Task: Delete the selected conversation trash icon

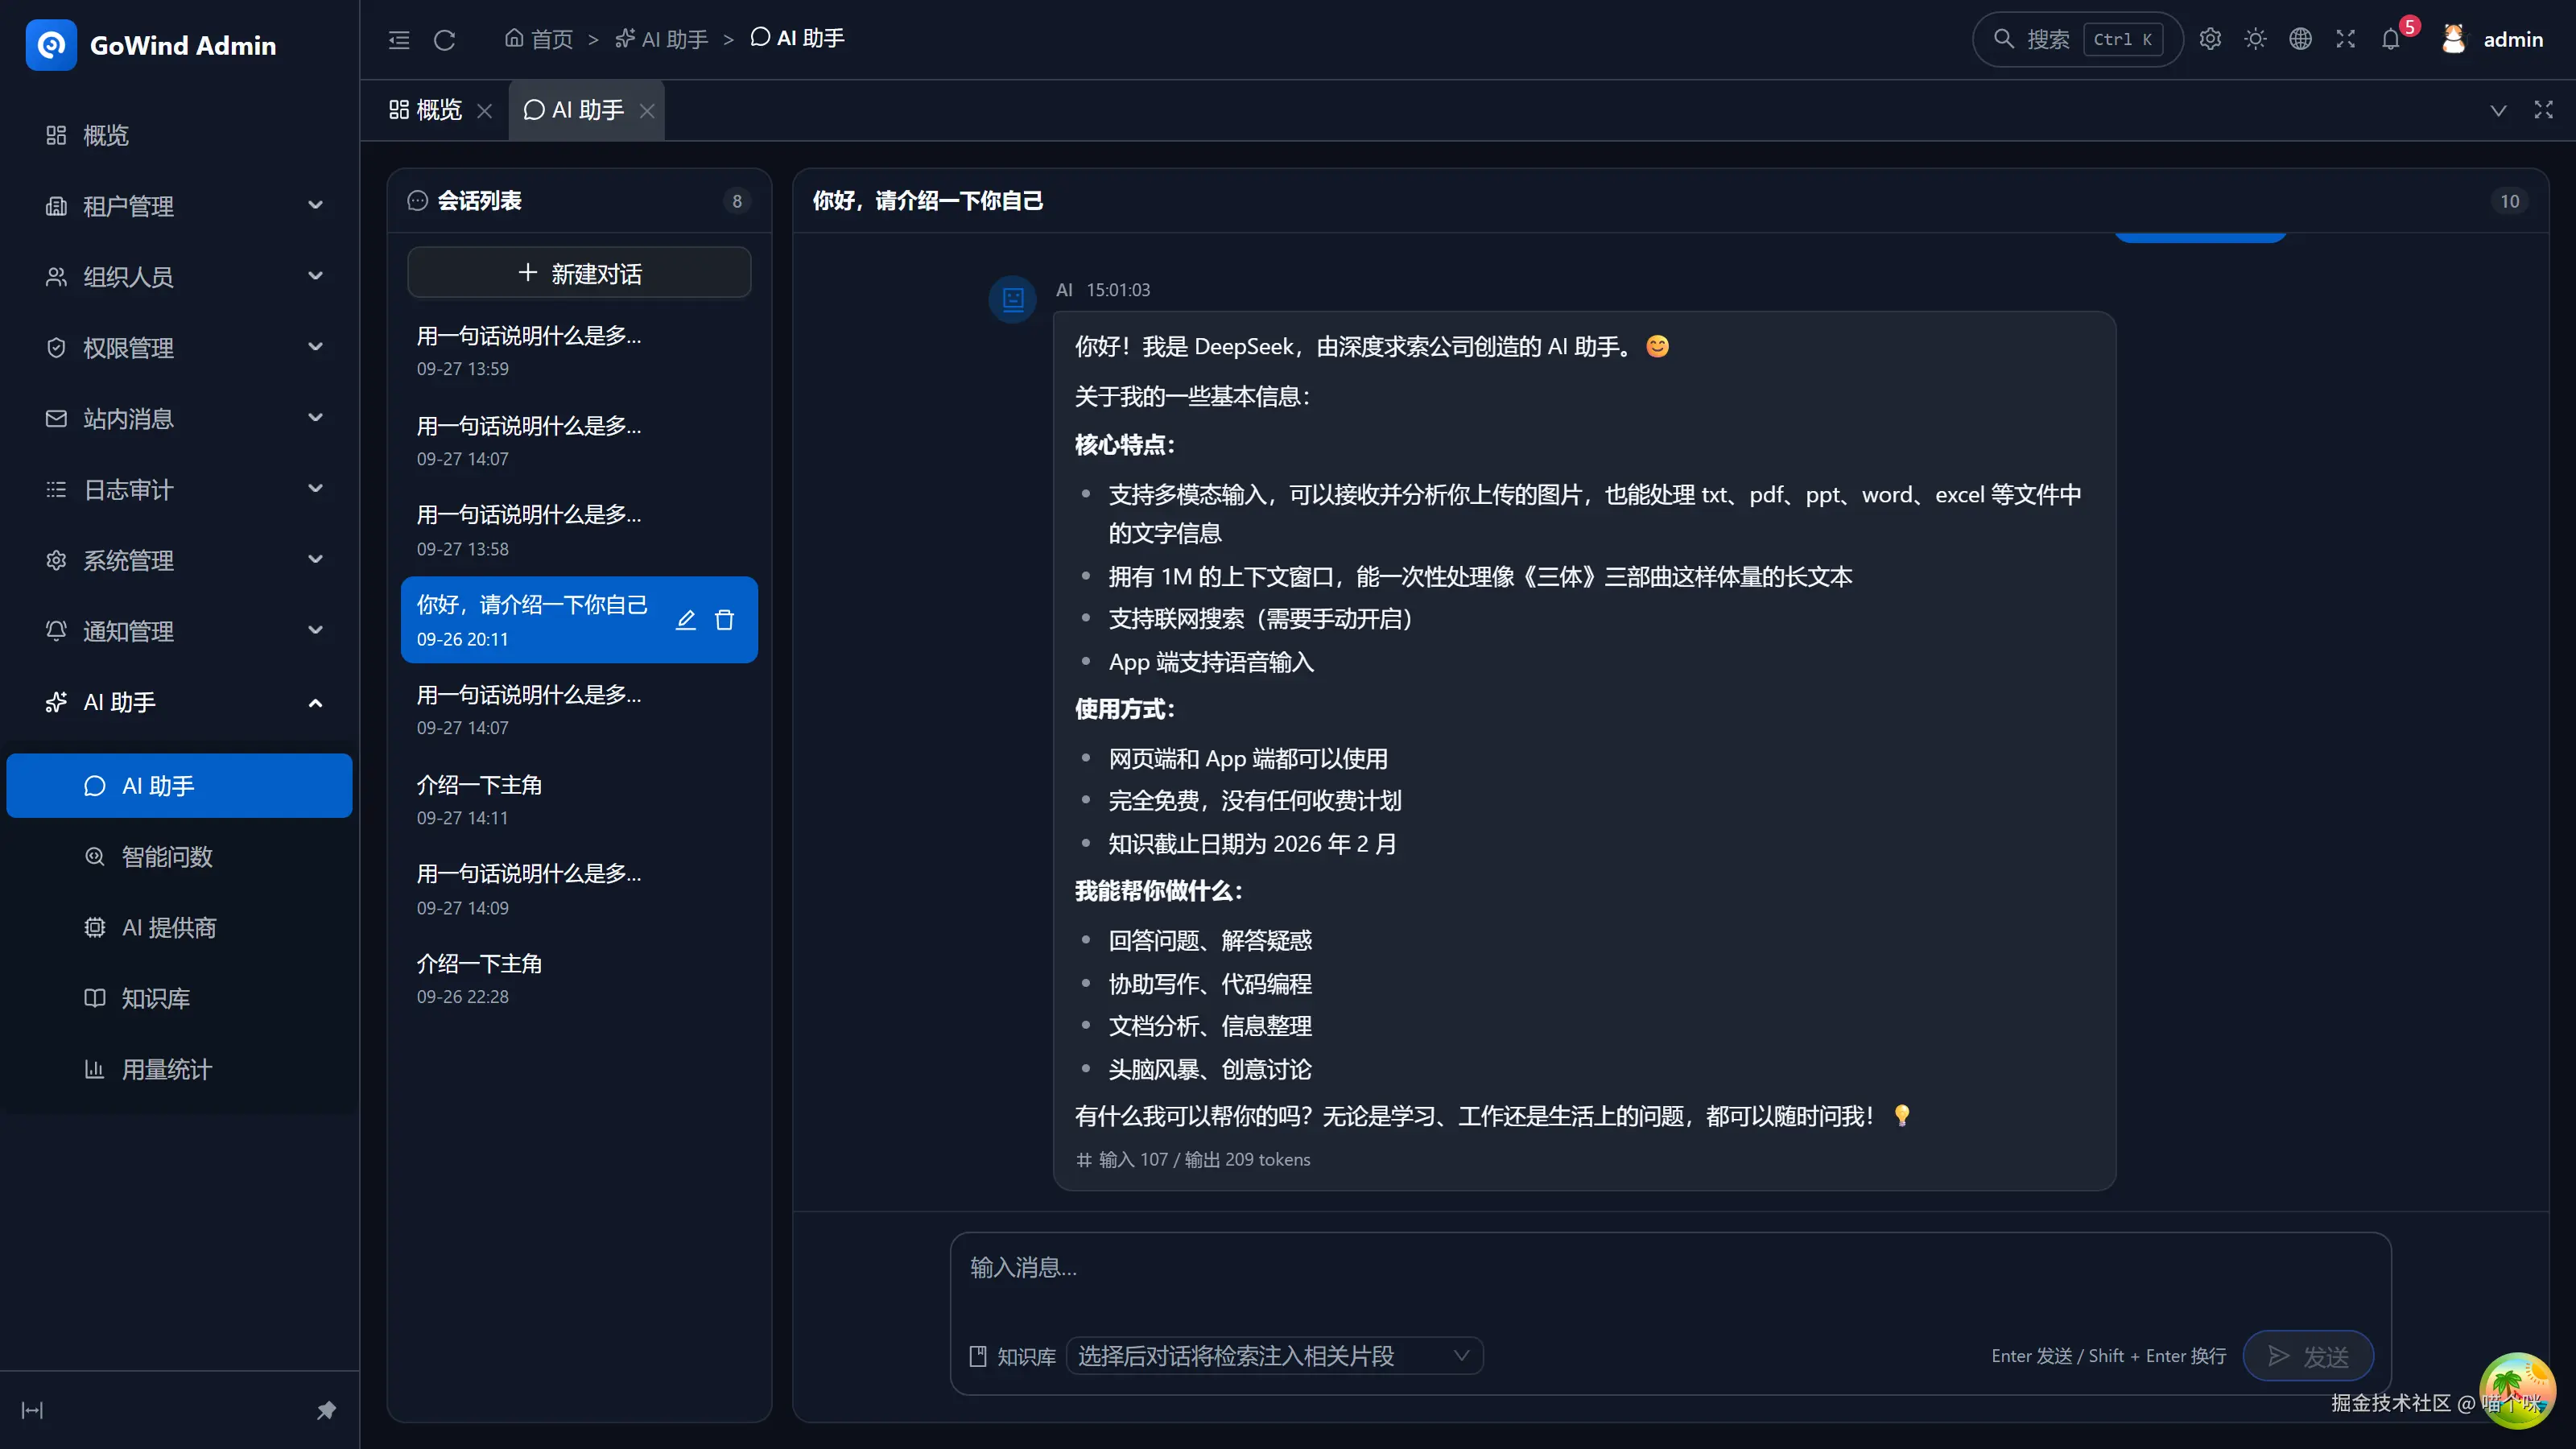Action: (x=725, y=620)
